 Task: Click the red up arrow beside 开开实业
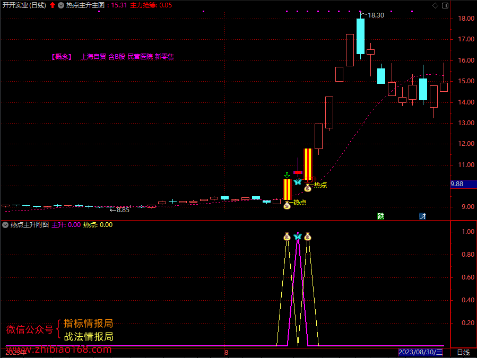coord(53,5)
